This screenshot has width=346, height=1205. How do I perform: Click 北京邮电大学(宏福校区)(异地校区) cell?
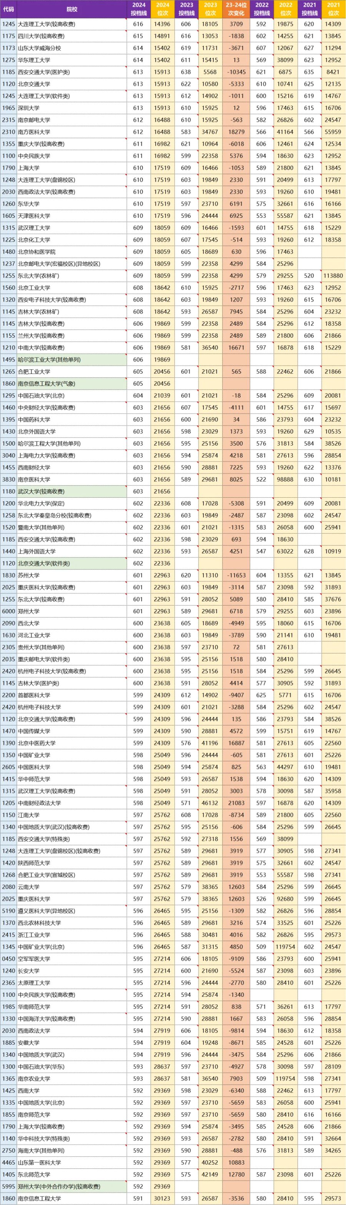coord(72,264)
